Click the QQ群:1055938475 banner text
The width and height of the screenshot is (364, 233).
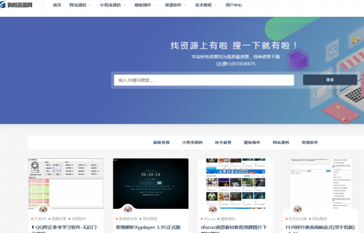pyautogui.click(x=235, y=64)
